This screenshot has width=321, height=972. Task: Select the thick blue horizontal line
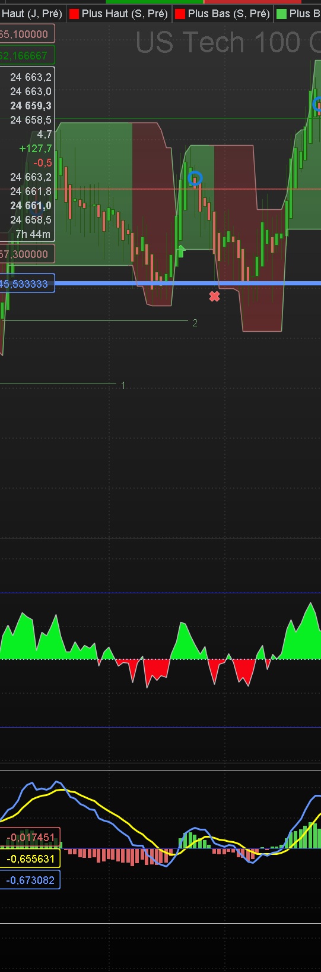(187, 283)
